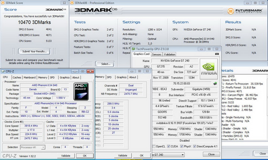Click the CPU Score value 5133
268x160 pixels.
click(x=48, y=41)
